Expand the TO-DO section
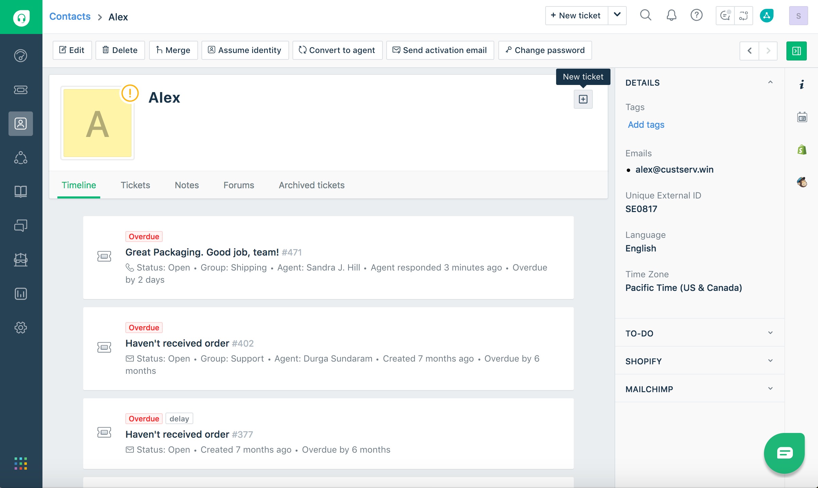Viewport: 818px width, 488px height. coord(770,333)
